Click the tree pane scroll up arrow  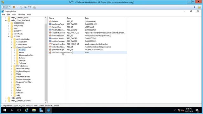[46, 18]
